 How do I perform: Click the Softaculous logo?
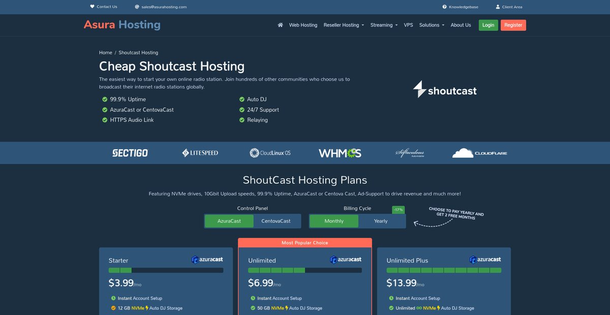(x=410, y=153)
